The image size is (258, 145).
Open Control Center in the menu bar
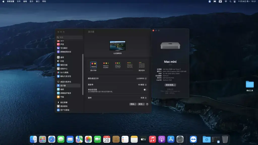pos(235,2)
